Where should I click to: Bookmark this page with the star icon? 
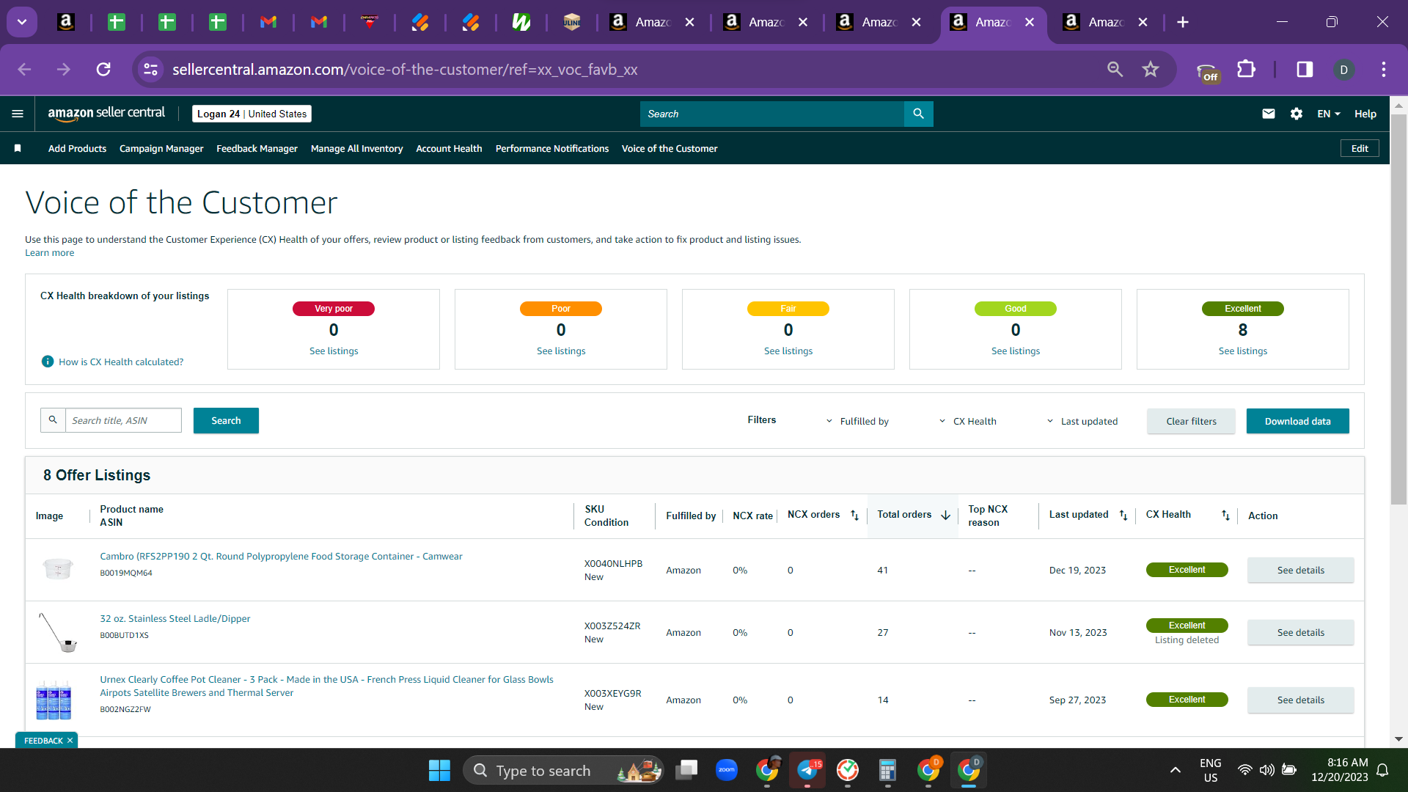tap(1151, 69)
